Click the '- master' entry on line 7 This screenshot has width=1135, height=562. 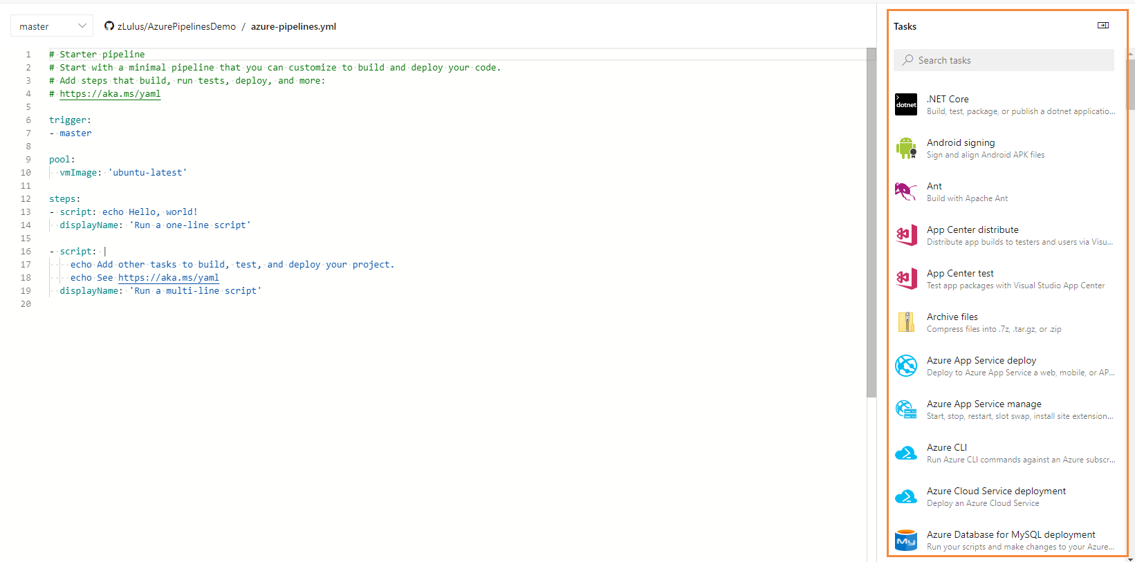coord(70,133)
